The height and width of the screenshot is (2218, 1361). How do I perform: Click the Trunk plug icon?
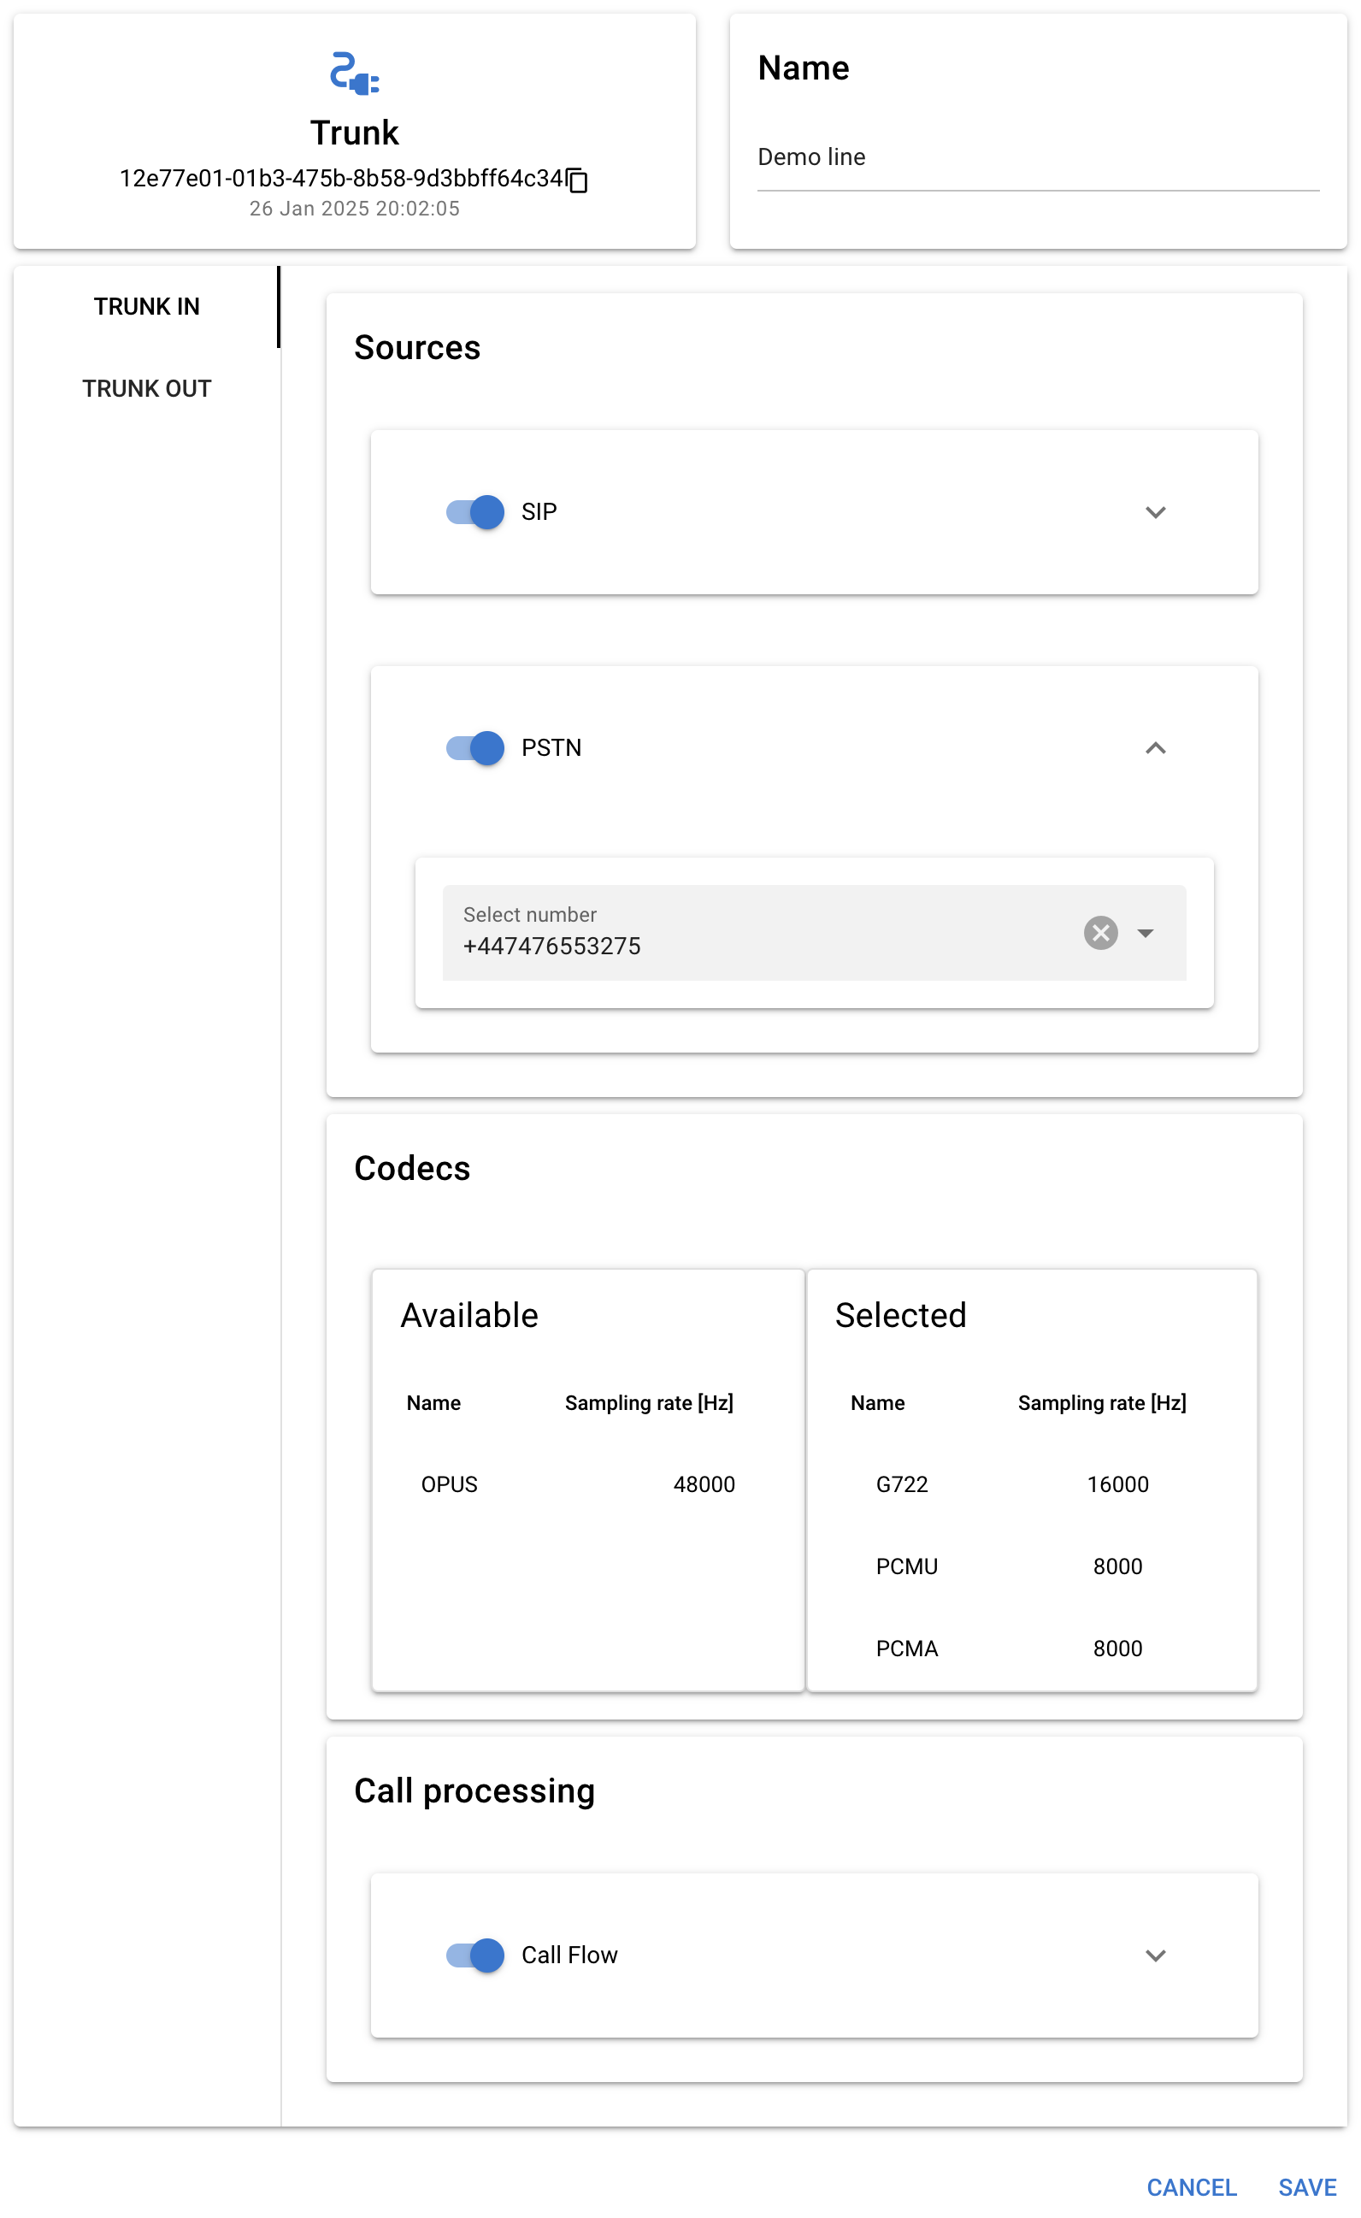point(355,74)
